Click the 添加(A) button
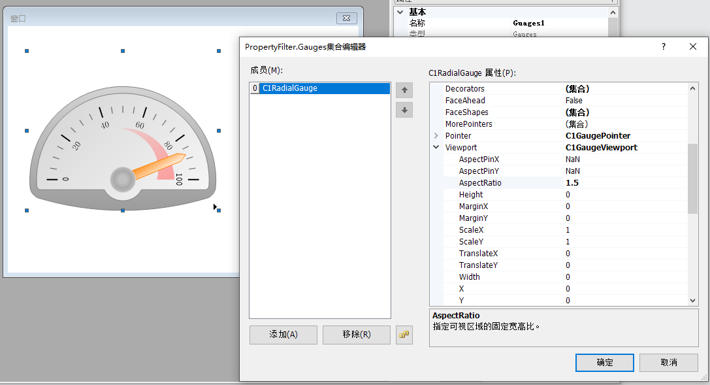Image resolution: width=710 pixels, height=385 pixels. (283, 335)
